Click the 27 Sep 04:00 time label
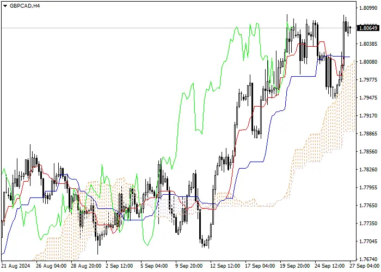Screen dimensions: 381x272 (365, 266)
